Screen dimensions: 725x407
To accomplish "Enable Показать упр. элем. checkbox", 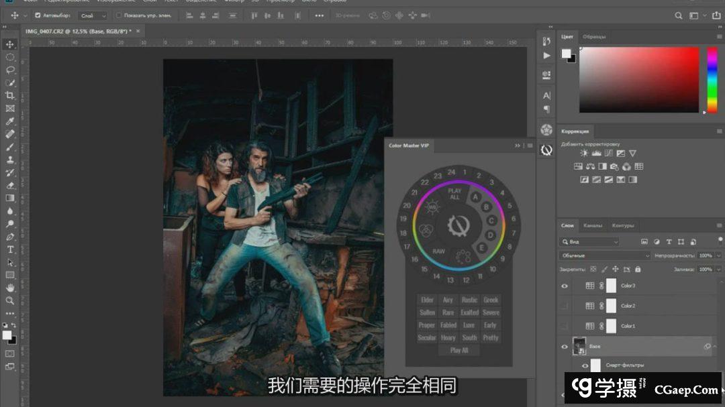I will 119,15.
